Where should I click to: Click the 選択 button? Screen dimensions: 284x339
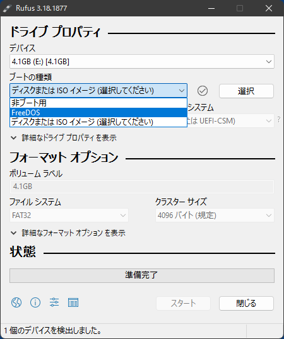pyautogui.click(x=246, y=91)
